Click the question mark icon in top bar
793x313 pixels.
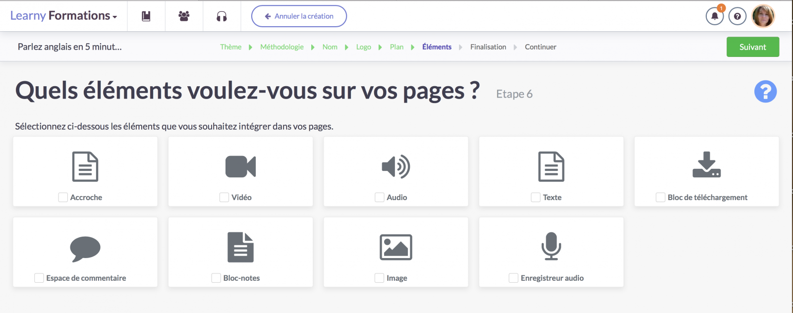coord(737,16)
